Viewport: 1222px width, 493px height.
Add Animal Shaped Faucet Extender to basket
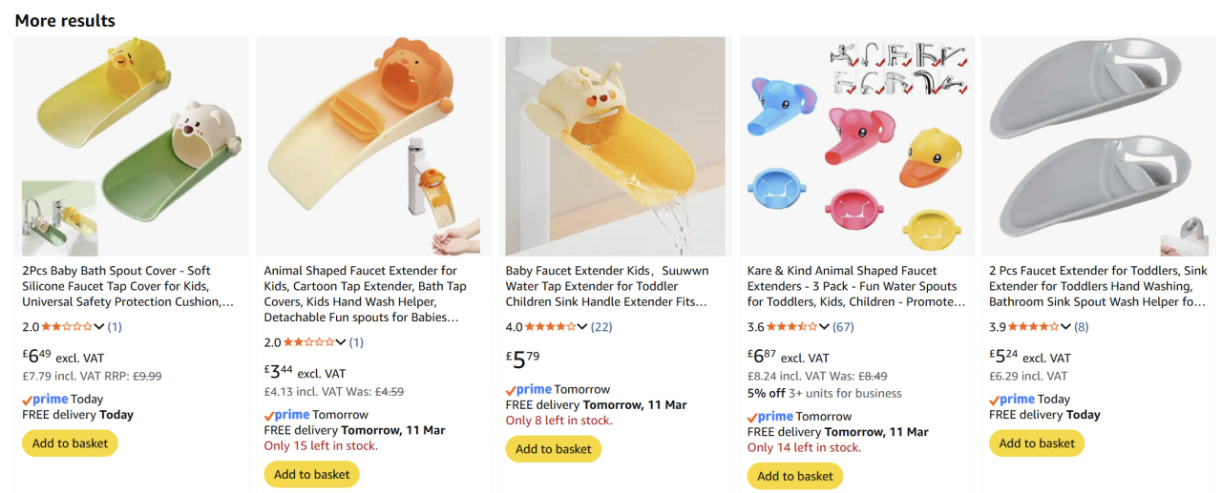[311, 475]
